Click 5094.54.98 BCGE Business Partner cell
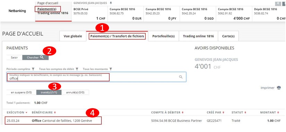Viewport: 286px width, 132px height. [x=177, y=121]
